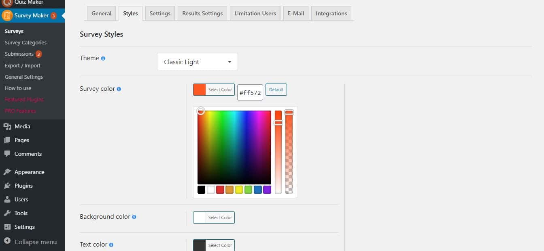Pick the red palette swatch
Screen dimensions: 544x251
220,190
